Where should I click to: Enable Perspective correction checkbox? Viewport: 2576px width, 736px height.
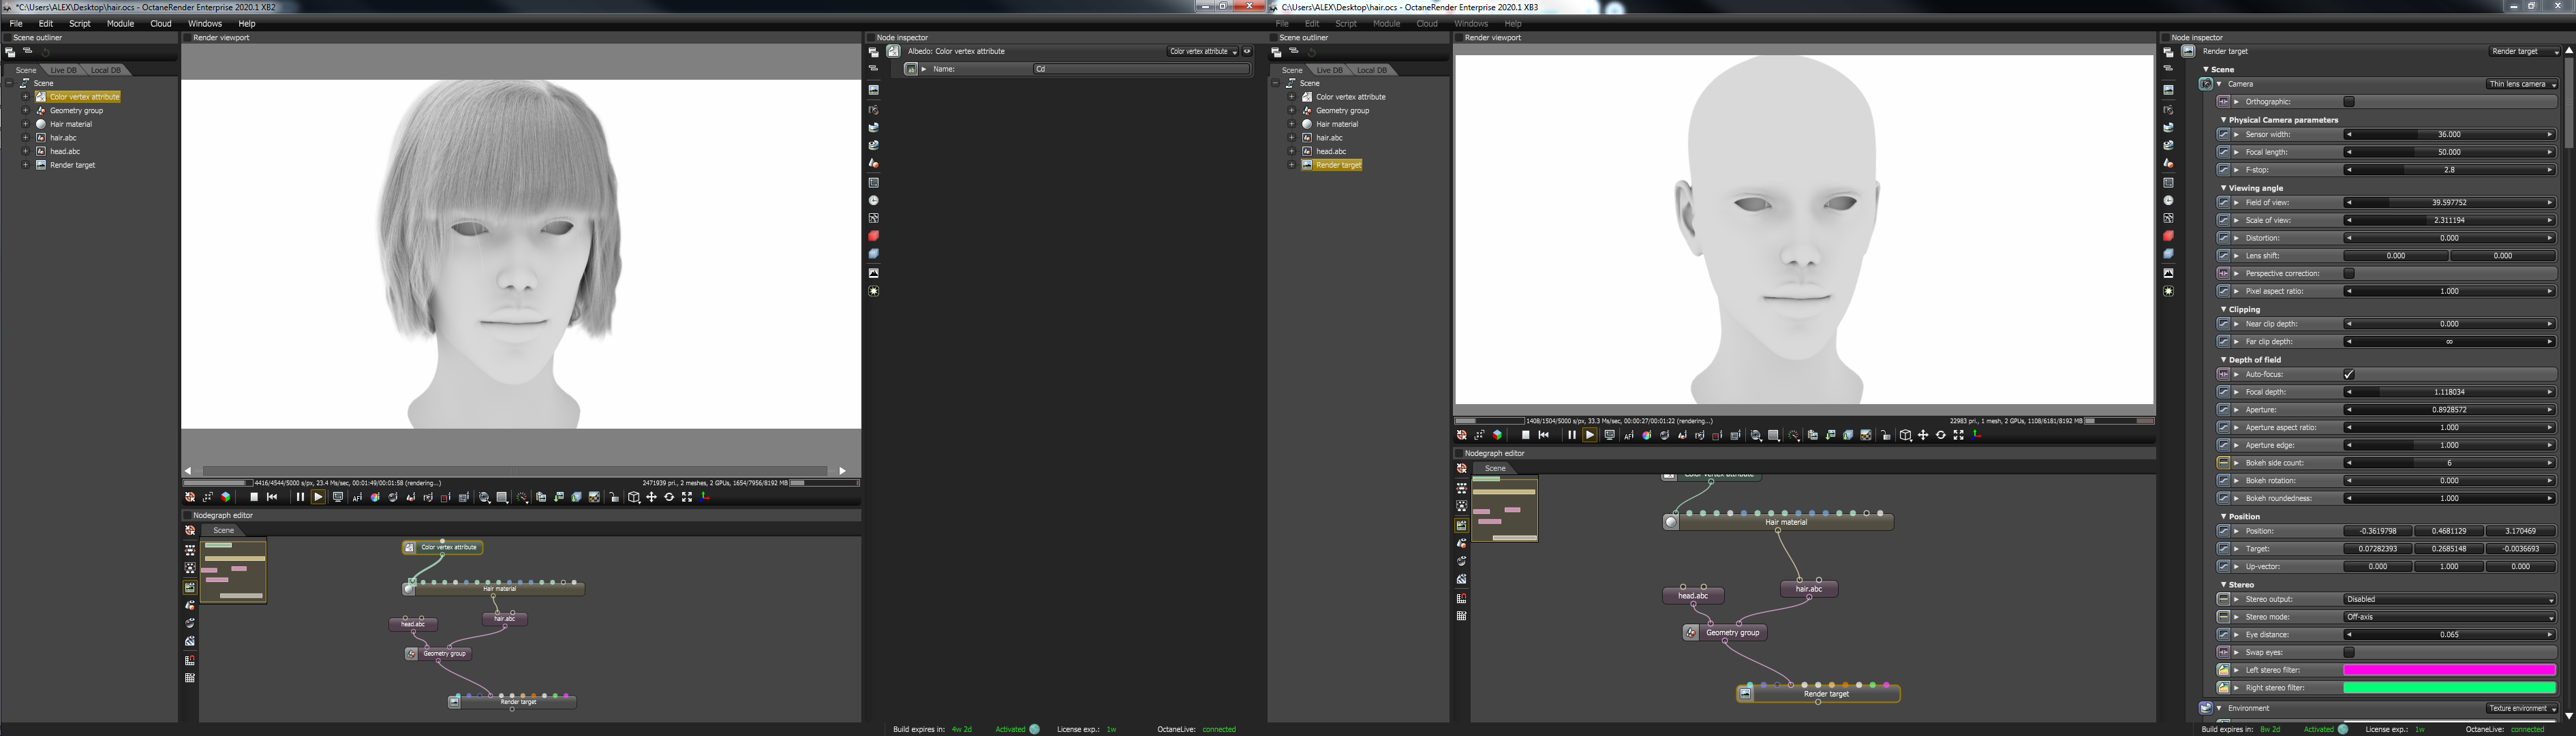[x=2349, y=273]
